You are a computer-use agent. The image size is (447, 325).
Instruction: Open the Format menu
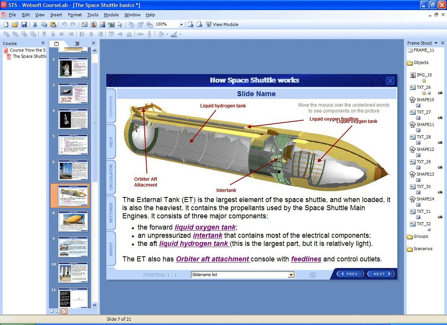click(74, 15)
